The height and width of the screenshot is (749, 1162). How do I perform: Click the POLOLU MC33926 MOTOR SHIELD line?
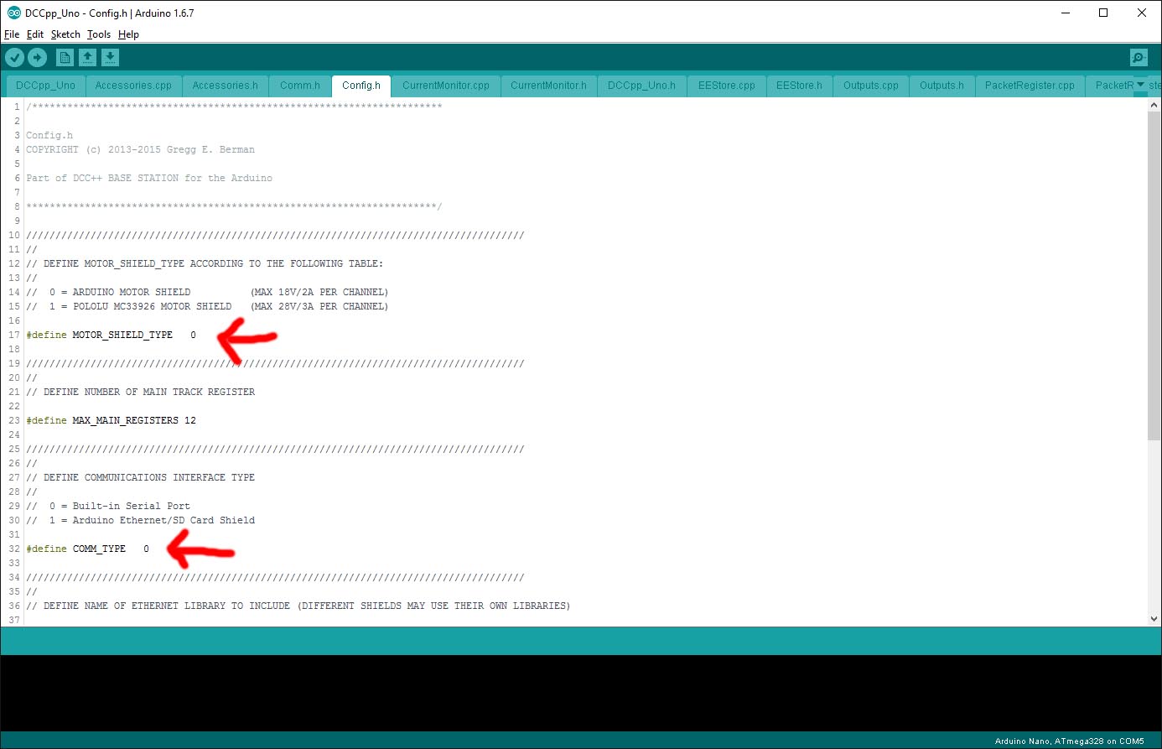coord(207,306)
